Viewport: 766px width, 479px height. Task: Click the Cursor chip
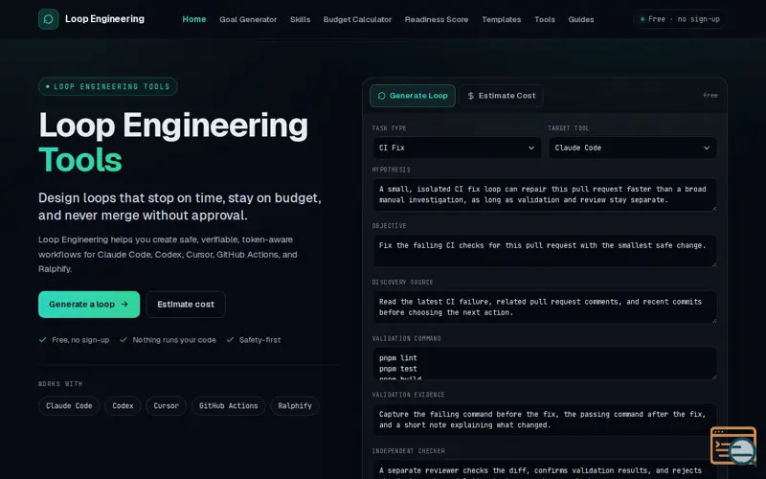[x=166, y=406]
